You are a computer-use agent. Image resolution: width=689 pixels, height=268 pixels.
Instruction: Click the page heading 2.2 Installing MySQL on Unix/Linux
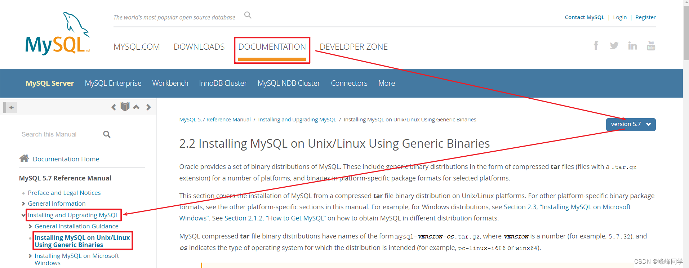click(334, 143)
